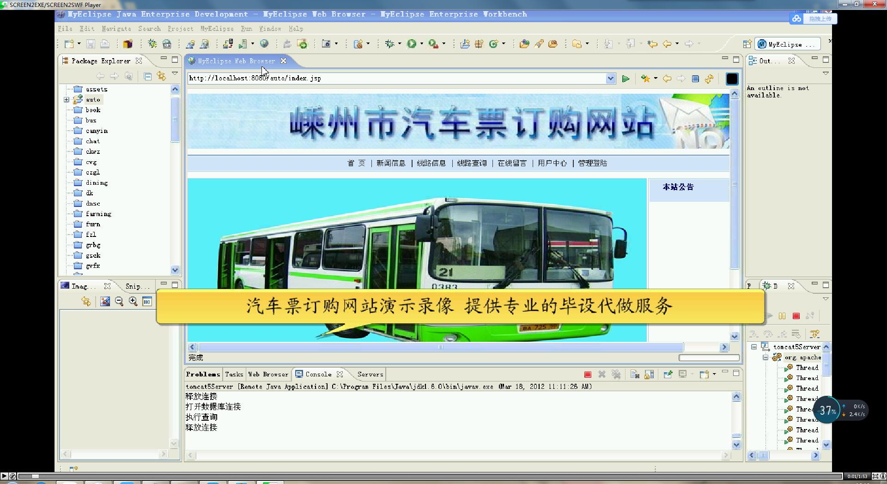887x484 pixels.
Task: Switch to the Problems tab
Action: click(x=203, y=375)
